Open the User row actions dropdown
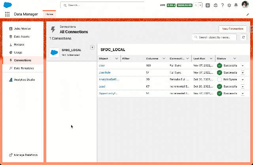253x165 pixels. pos(242,66)
